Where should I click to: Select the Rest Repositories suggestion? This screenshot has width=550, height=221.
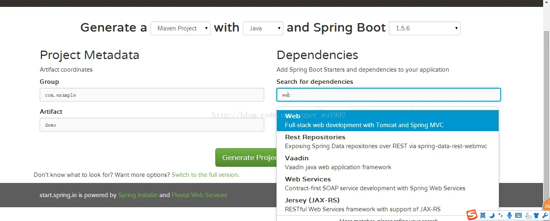tap(388, 142)
